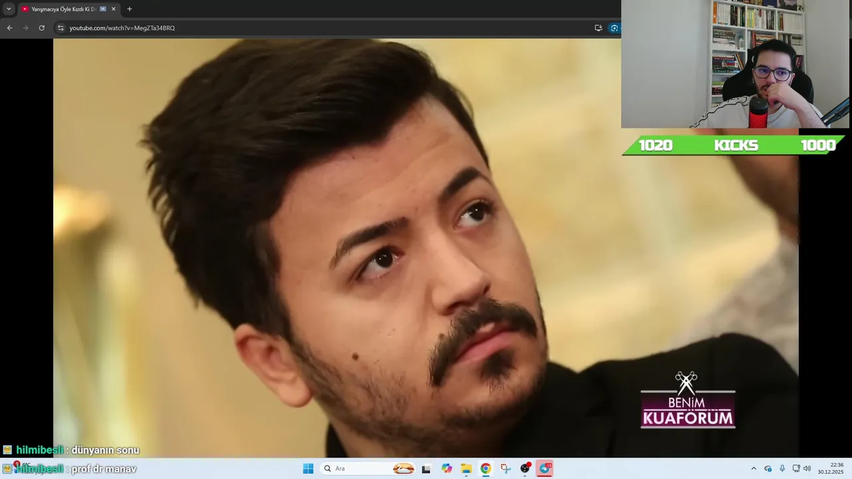Screen dimensions: 852x479
Task: Open a new browser tab
Action: (x=129, y=9)
